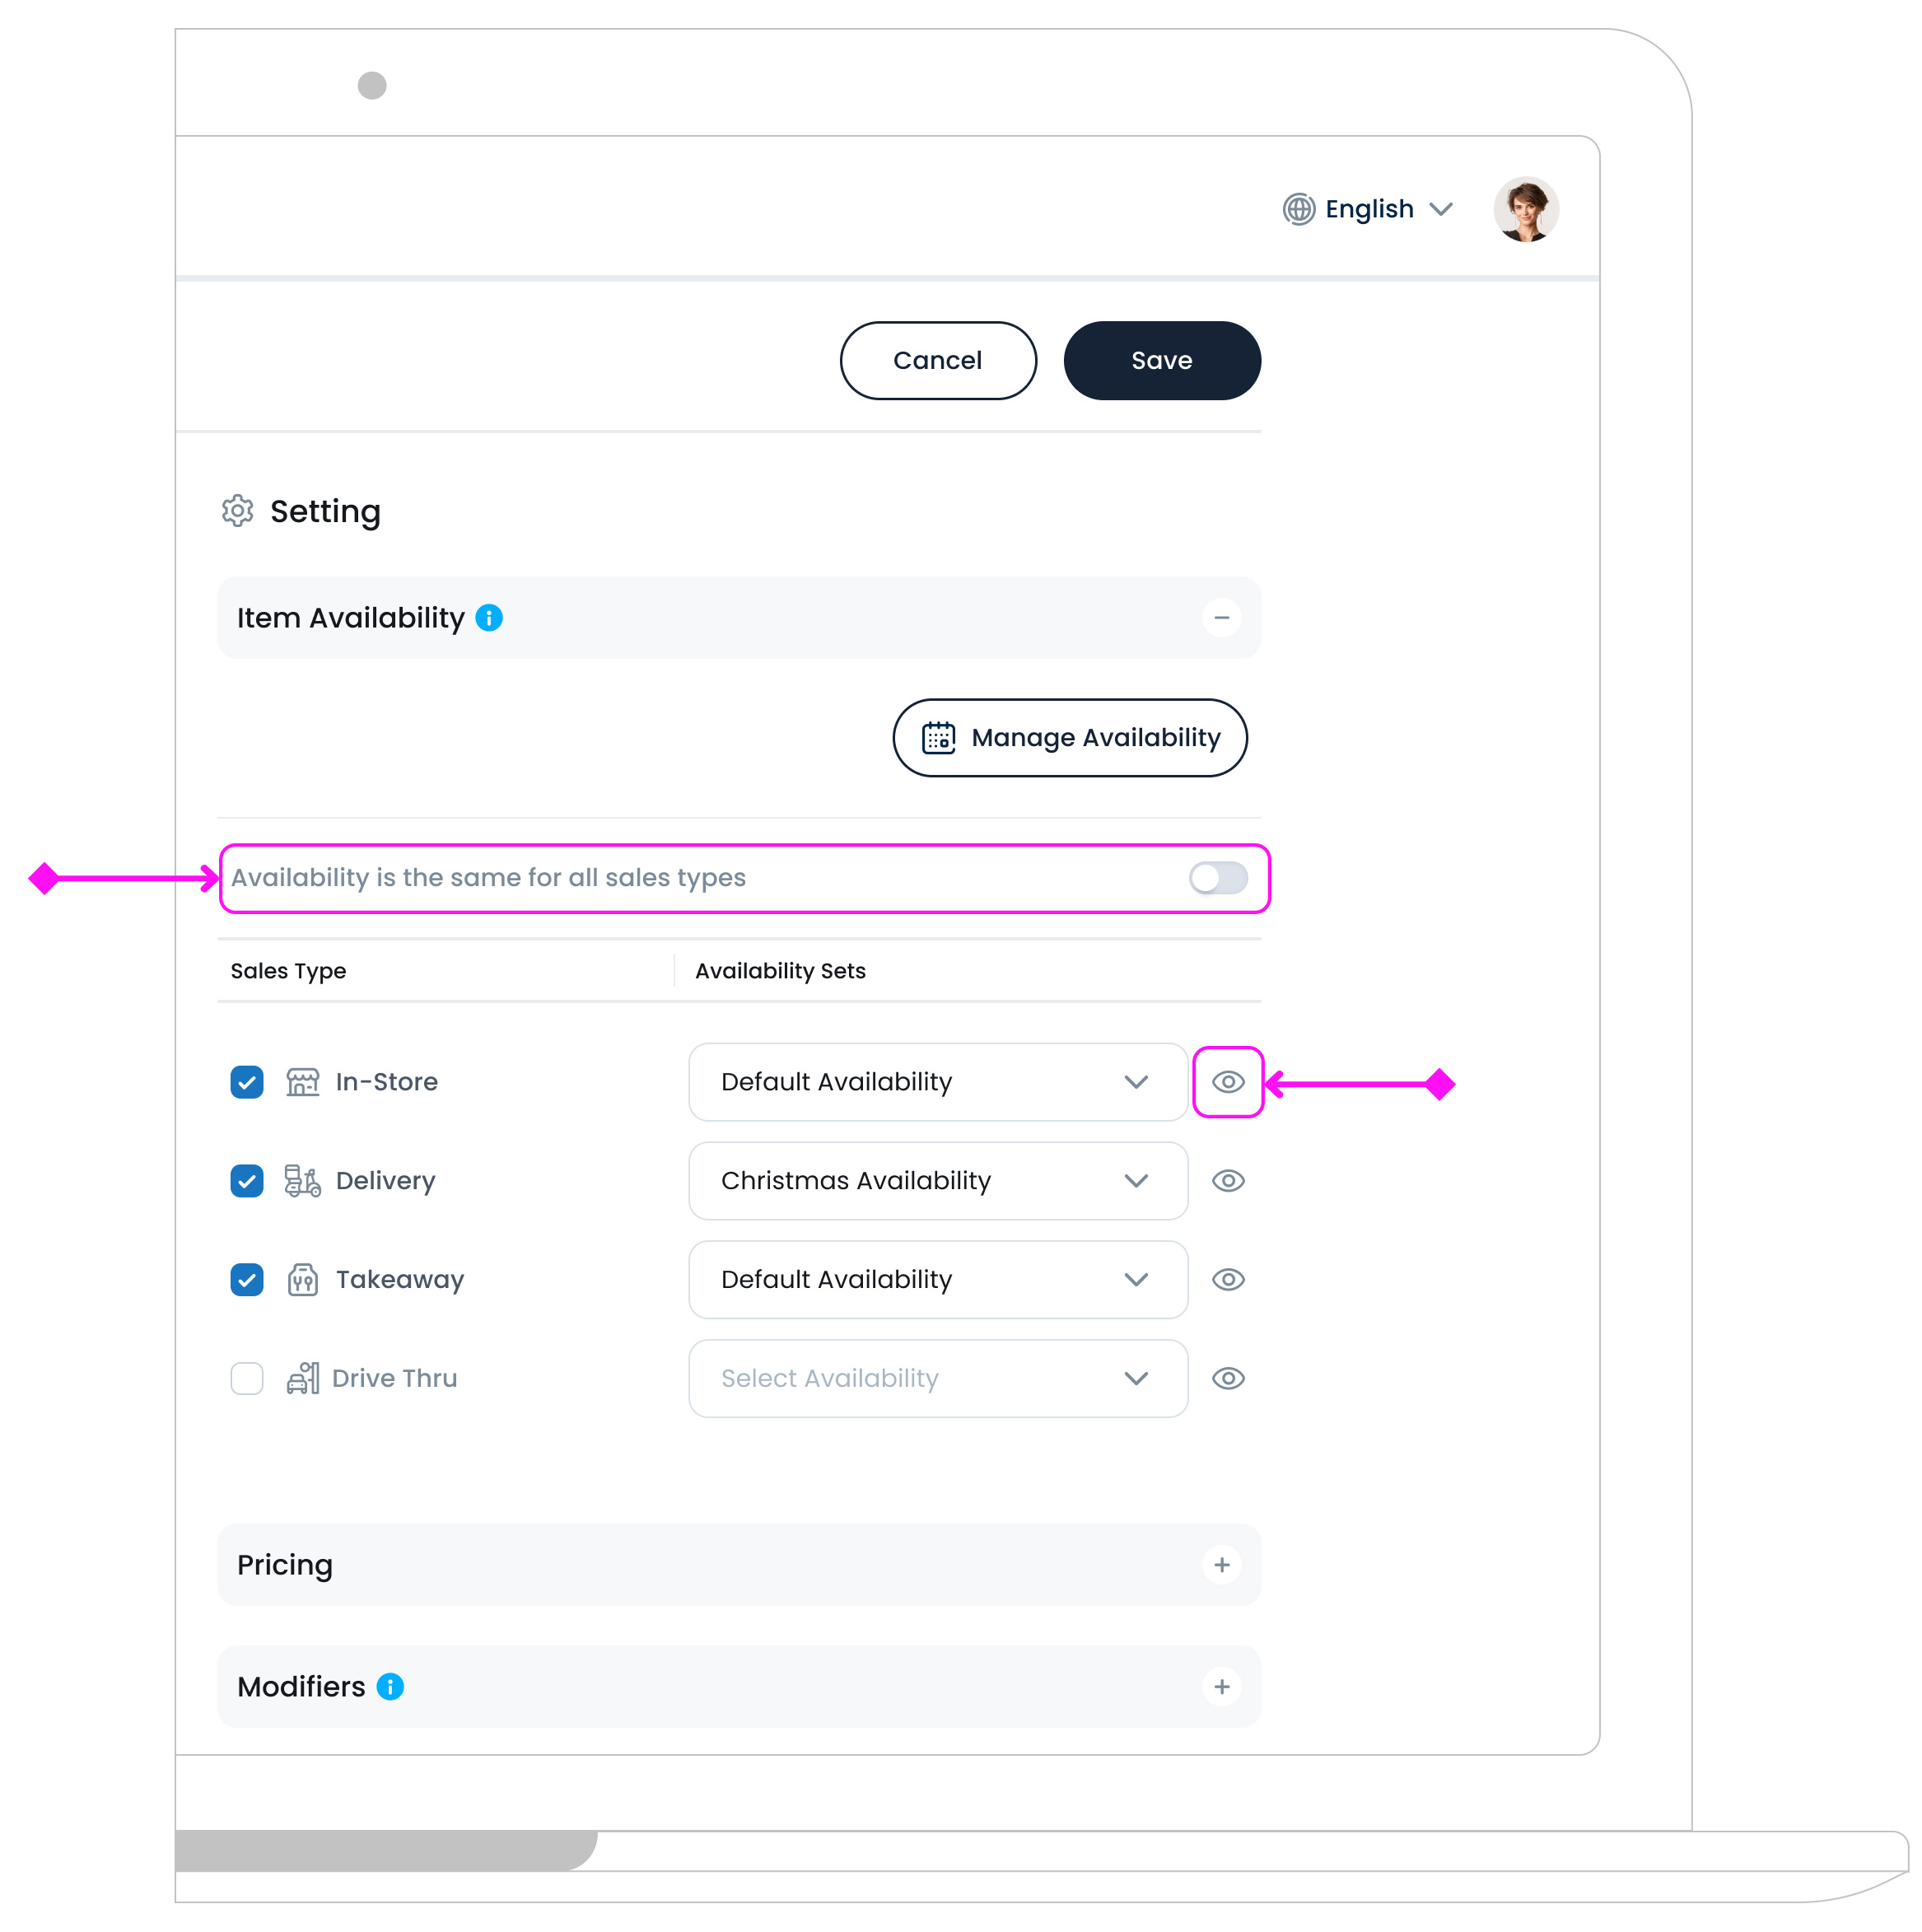Expand the Pricing section

tap(1221, 1565)
